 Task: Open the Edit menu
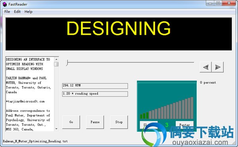pyautogui.click(x=17, y=11)
